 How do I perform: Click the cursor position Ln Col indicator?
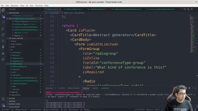click(x=140, y=110)
